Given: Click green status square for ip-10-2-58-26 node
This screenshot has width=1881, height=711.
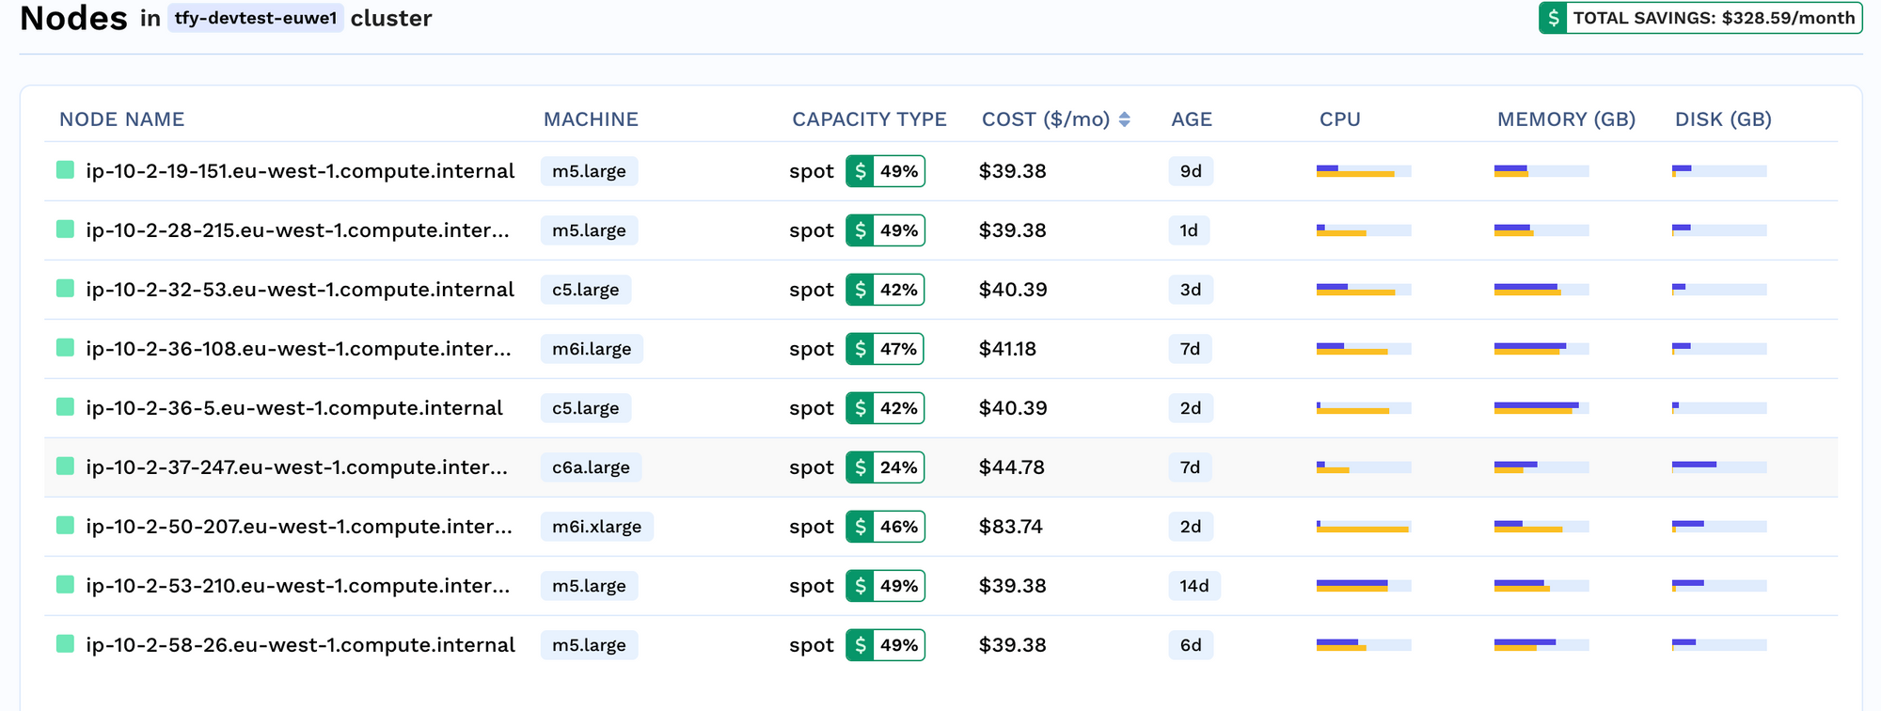Looking at the screenshot, I should coord(65,644).
